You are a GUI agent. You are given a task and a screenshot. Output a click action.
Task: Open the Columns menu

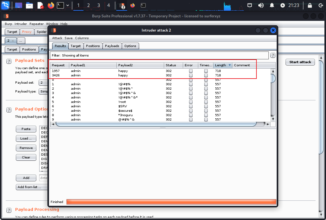82,38
